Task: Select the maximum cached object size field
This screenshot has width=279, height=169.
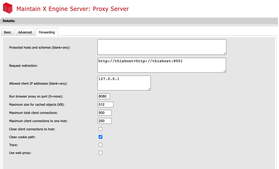Action: coord(105,105)
